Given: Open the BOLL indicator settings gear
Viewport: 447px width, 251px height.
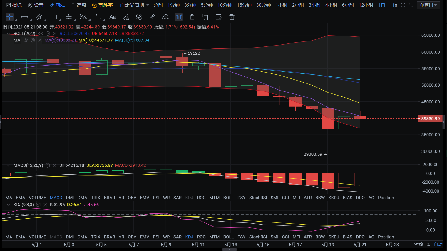Looking at the screenshot, I should (48, 34).
